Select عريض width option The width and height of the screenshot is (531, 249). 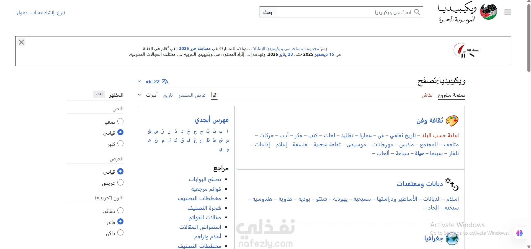click(x=120, y=182)
